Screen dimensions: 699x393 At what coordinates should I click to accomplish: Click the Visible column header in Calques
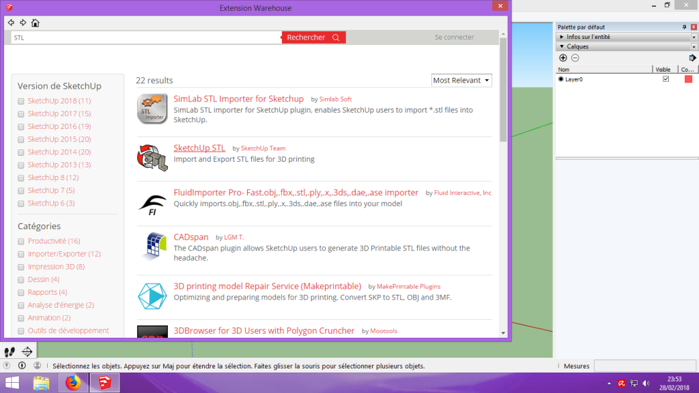click(665, 70)
